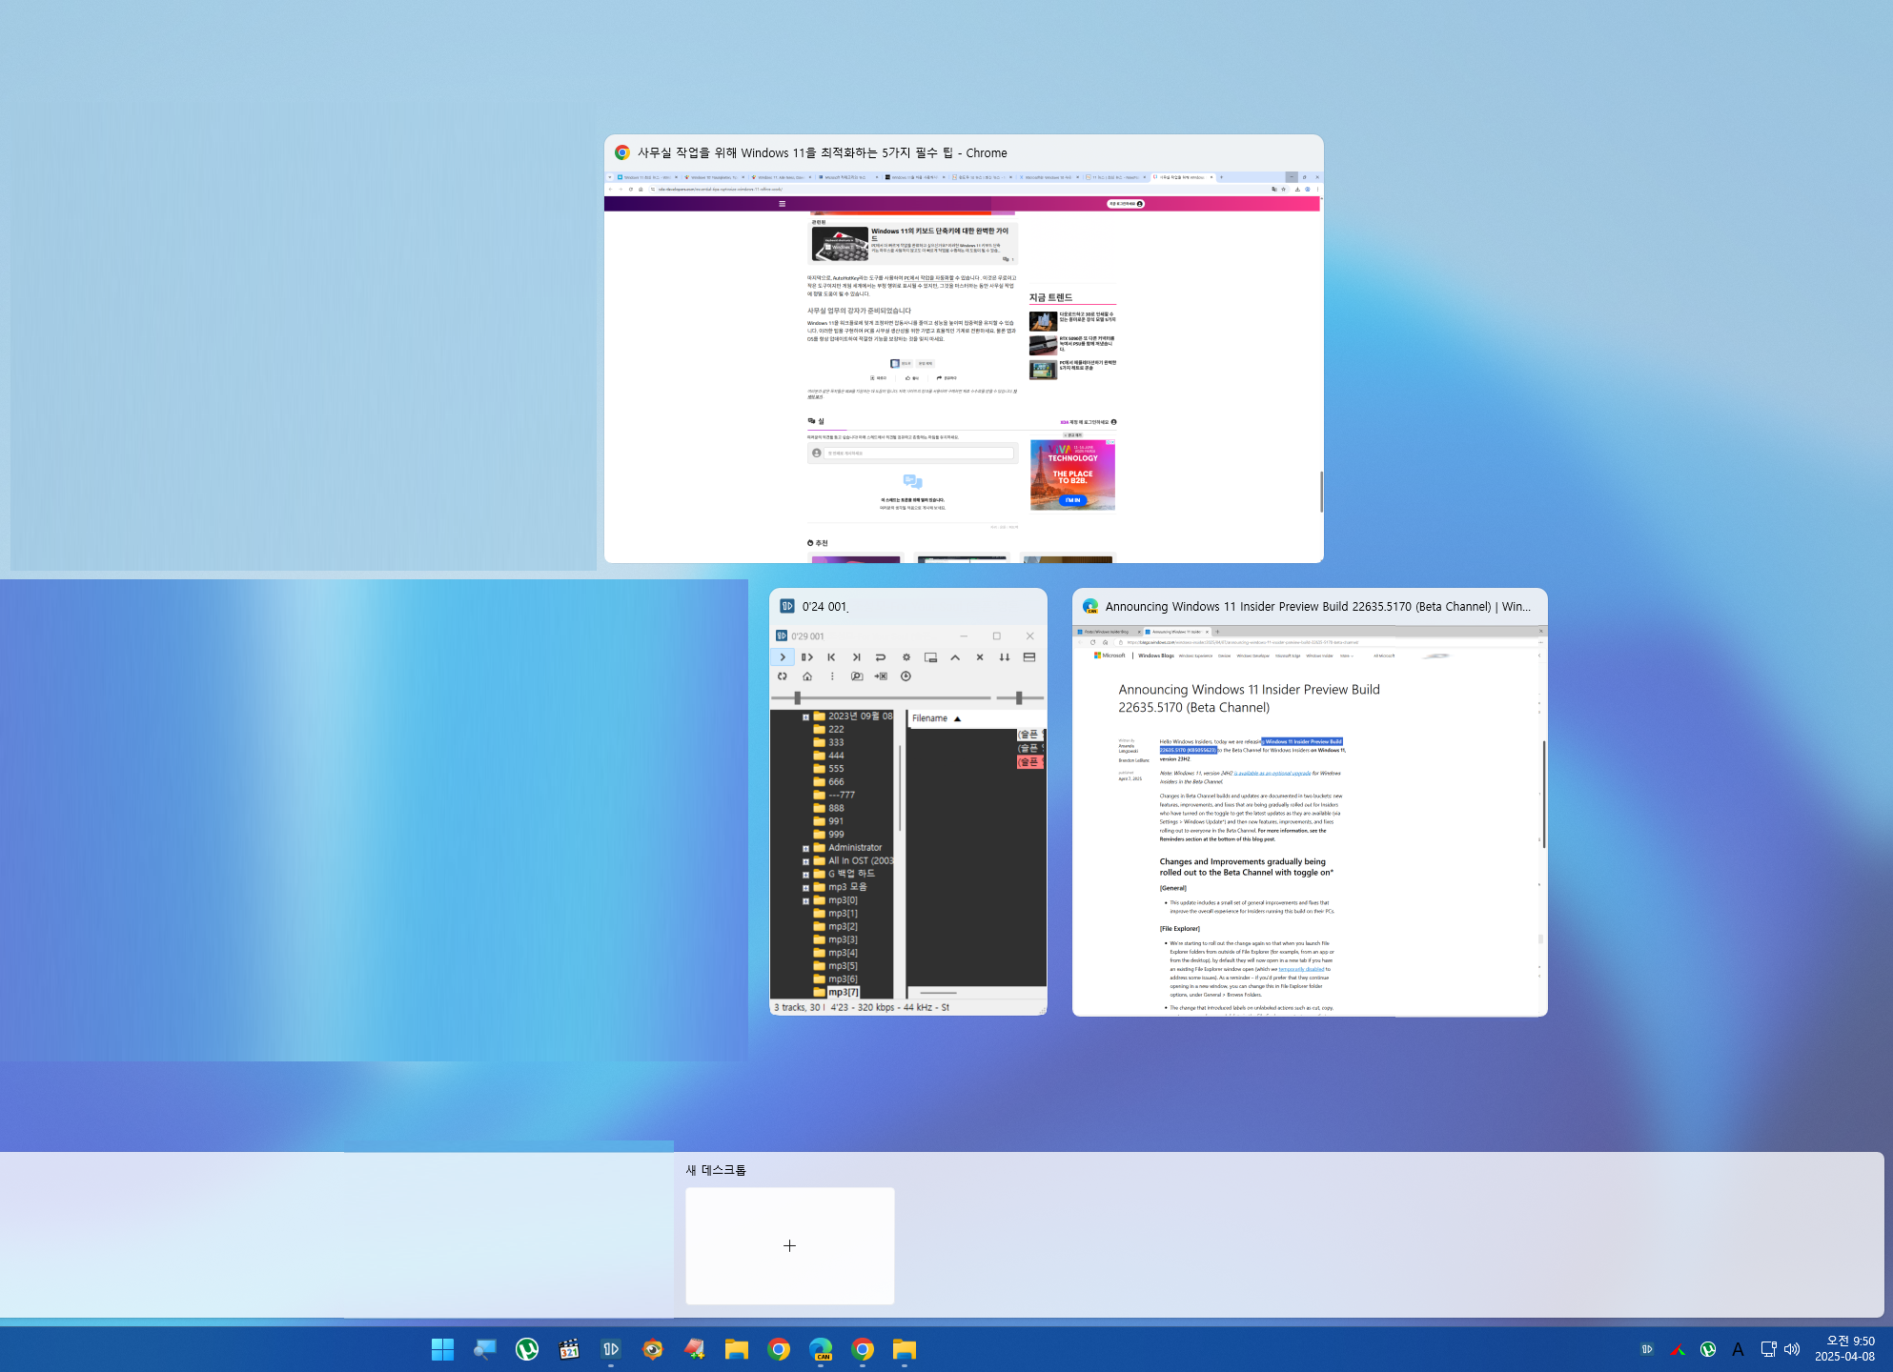The width and height of the screenshot is (1893, 1372).
Task: Click the next track icon in the player
Action: tap(856, 657)
